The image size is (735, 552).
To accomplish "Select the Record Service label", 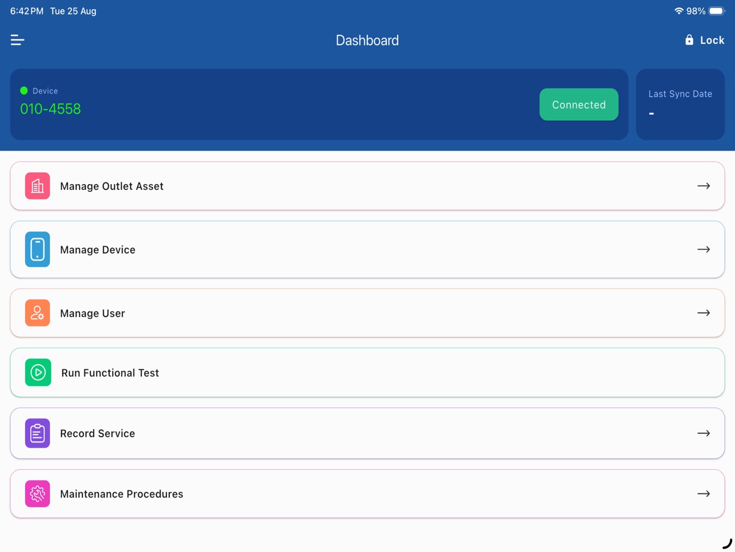I will coord(97,433).
